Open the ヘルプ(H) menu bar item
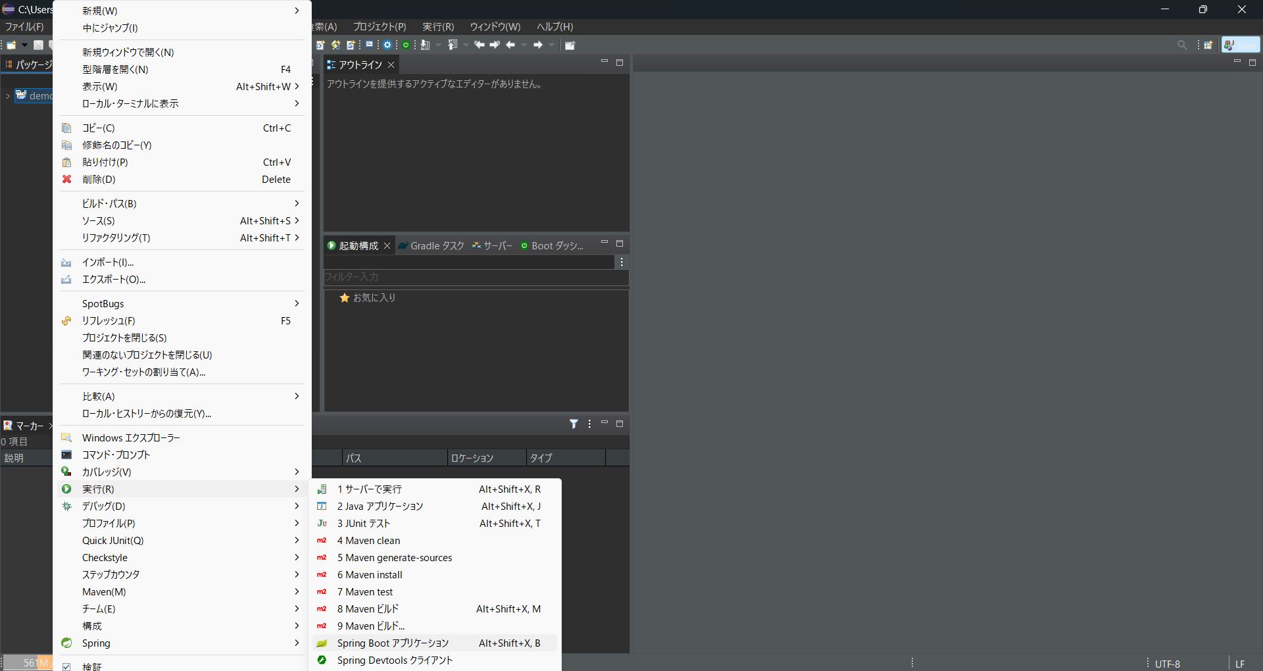Image resolution: width=1263 pixels, height=671 pixels. point(555,27)
